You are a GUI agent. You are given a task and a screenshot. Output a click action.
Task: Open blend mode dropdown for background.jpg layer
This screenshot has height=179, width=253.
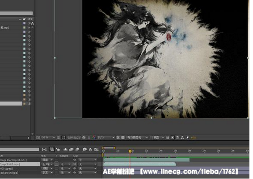click(x=47, y=173)
